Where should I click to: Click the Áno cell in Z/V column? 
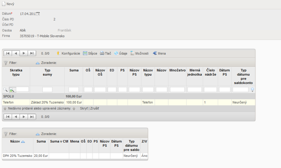(144, 156)
